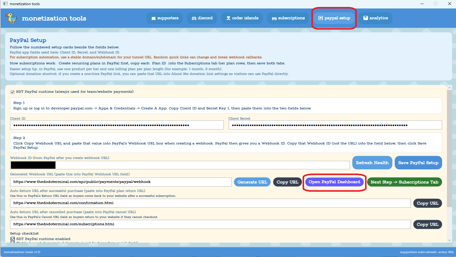Save the PayPal Setup
456x257 pixels.
point(418,163)
